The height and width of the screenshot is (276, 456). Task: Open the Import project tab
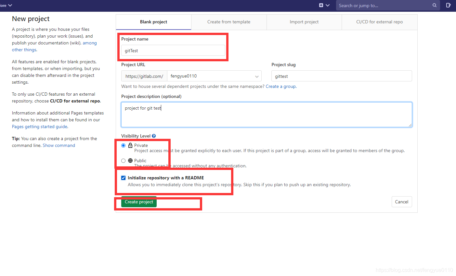pos(304,22)
